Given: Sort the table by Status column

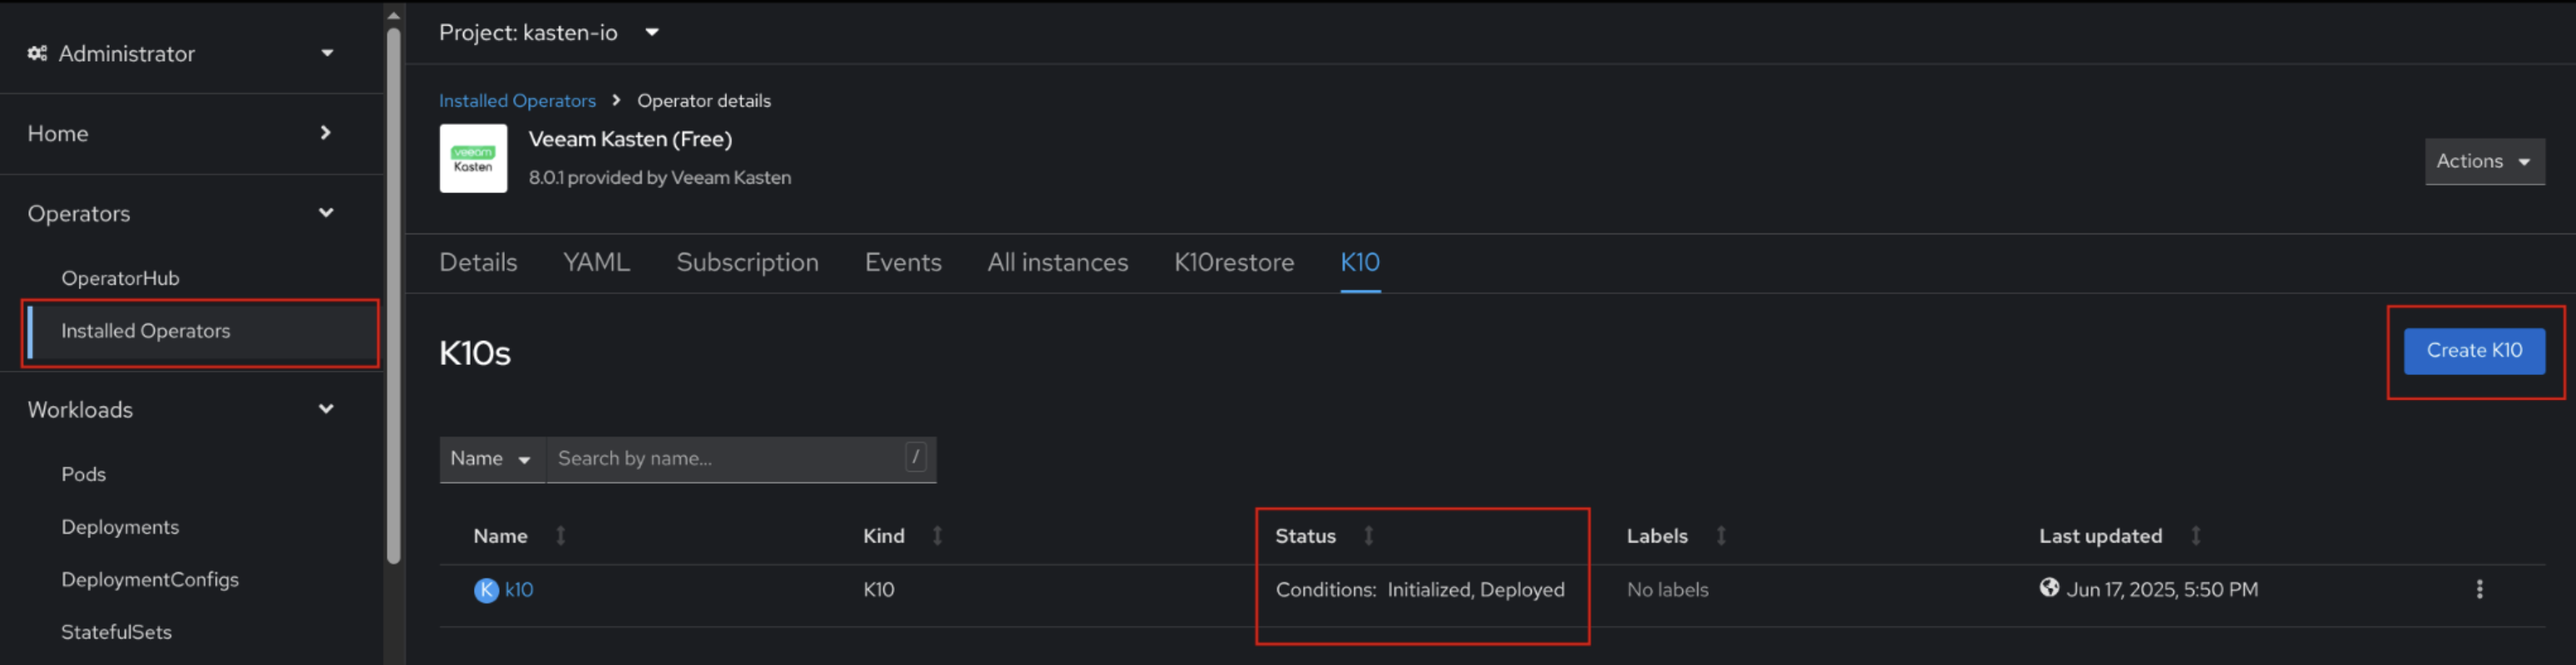Looking at the screenshot, I should (1368, 536).
